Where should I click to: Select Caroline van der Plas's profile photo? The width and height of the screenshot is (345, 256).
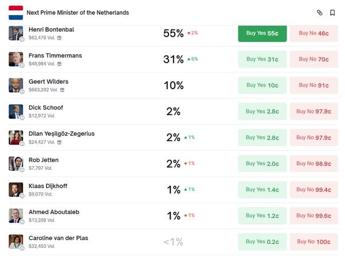pos(16,241)
